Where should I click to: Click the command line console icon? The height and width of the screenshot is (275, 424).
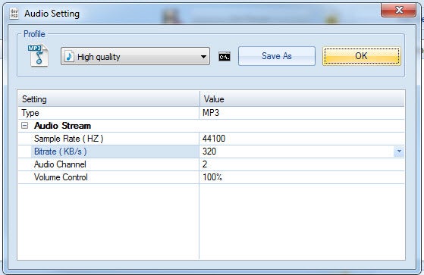(x=225, y=57)
